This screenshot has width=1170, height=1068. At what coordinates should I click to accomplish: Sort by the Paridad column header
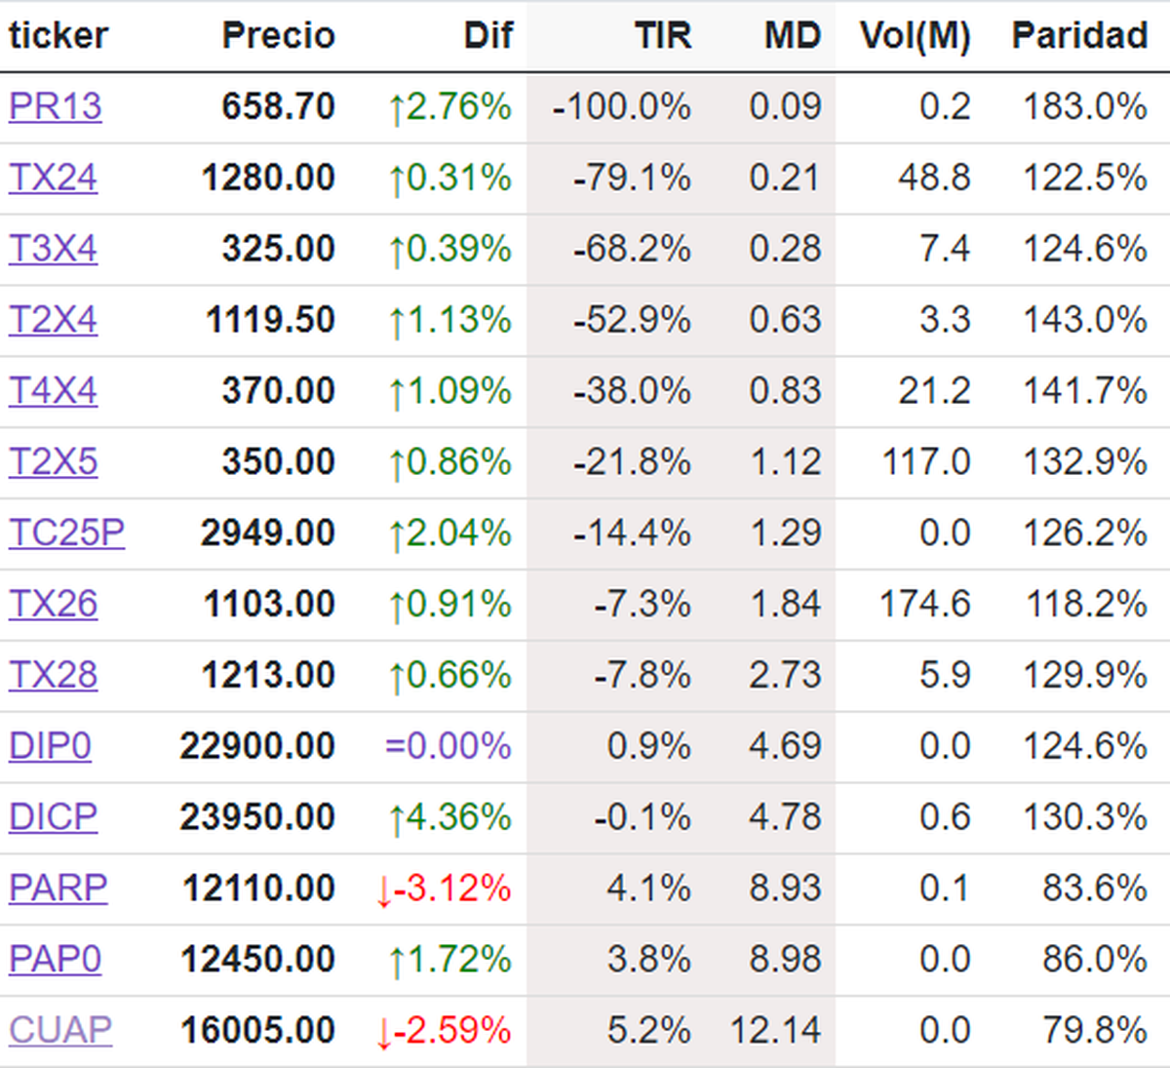coord(1079,36)
